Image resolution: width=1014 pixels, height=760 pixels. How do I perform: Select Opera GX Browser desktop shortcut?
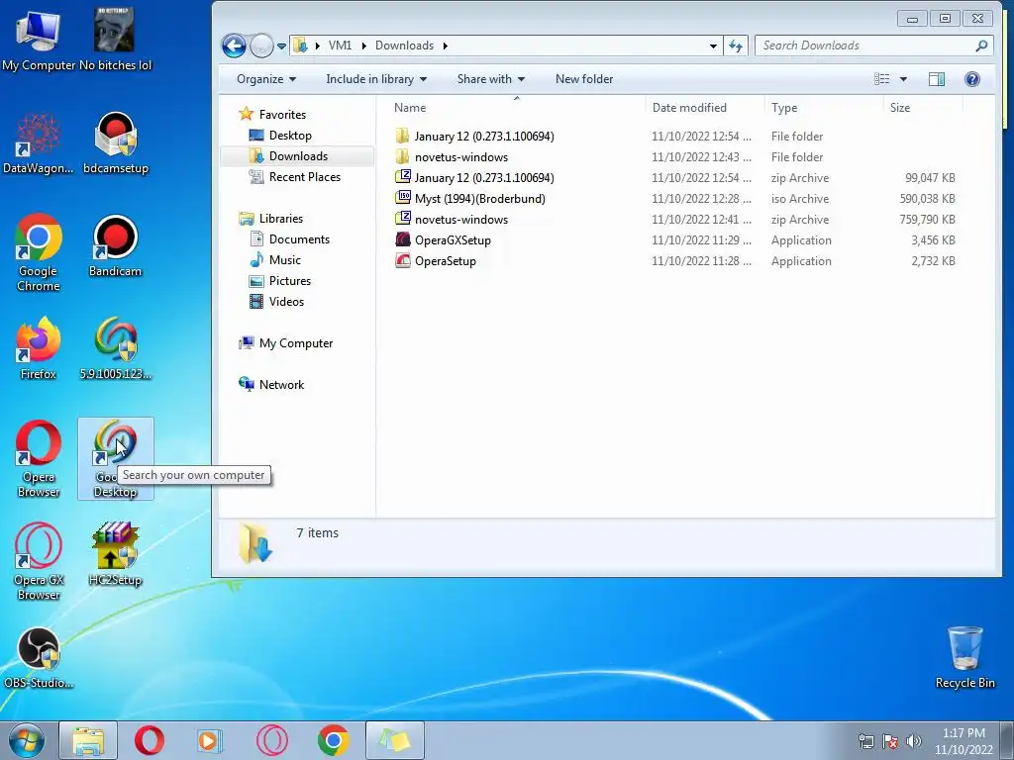click(39, 562)
